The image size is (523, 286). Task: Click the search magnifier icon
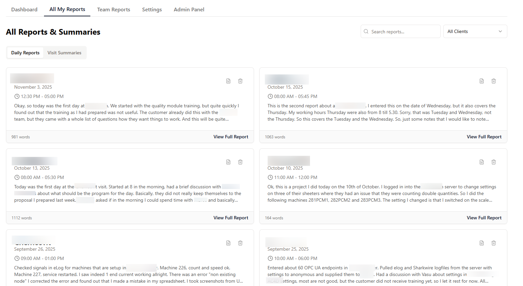coord(366,31)
